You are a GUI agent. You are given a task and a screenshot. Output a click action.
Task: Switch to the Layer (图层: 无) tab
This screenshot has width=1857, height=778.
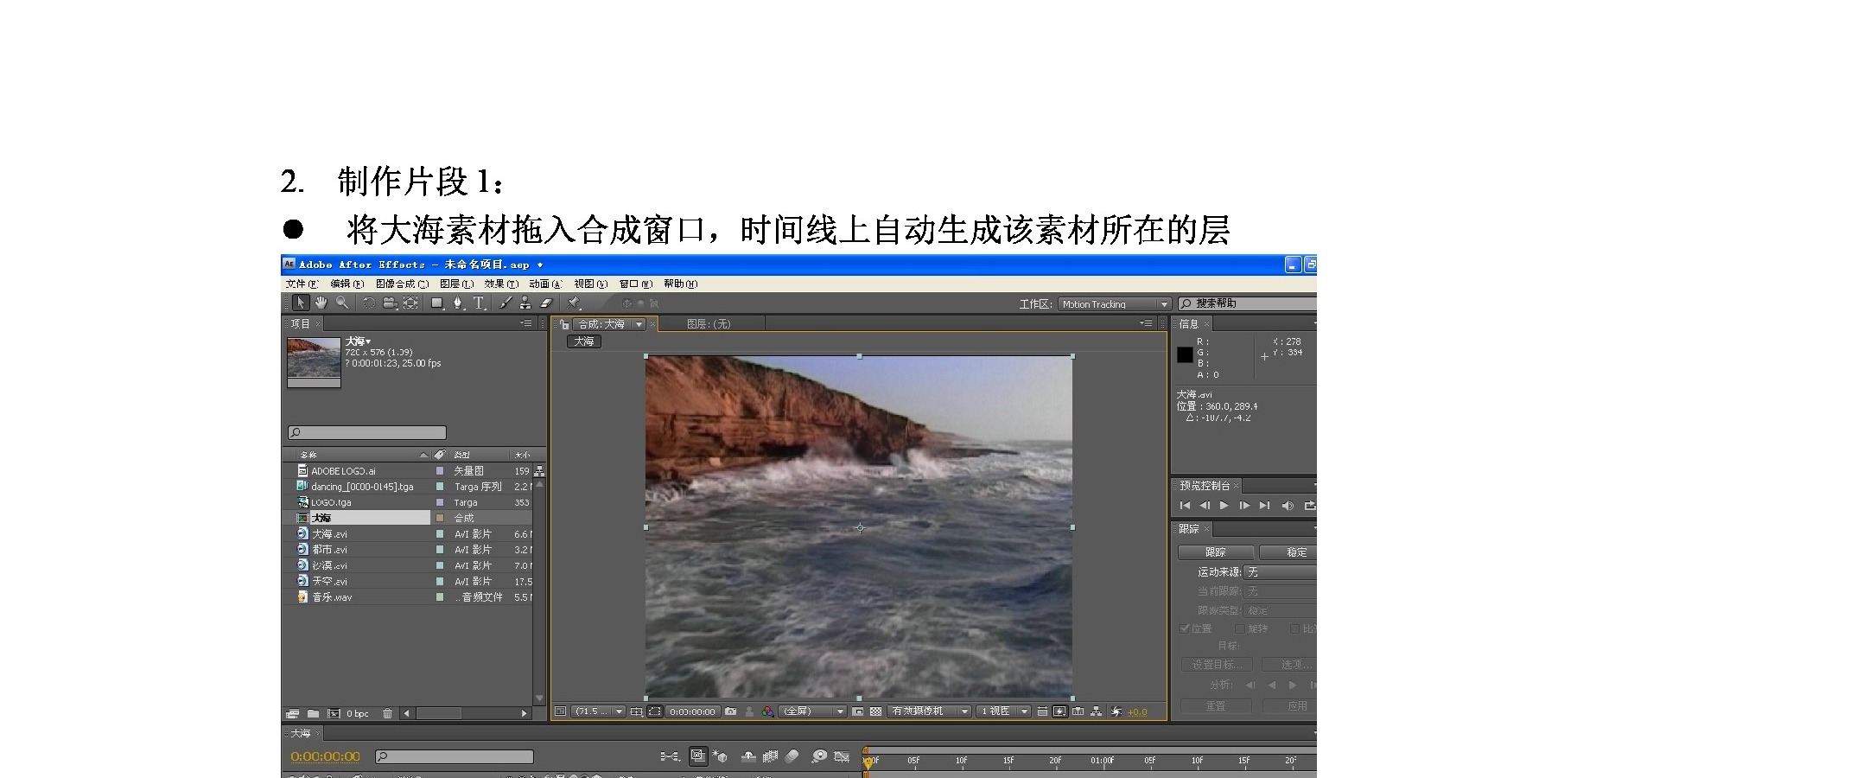tap(709, 324)
